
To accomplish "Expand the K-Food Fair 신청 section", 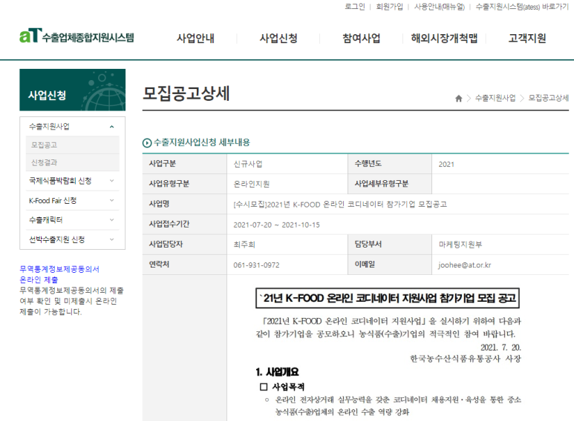I will click(111, 200).
